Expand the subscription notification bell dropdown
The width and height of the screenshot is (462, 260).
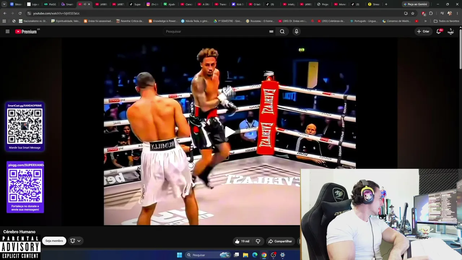click(x=75, y=241)
